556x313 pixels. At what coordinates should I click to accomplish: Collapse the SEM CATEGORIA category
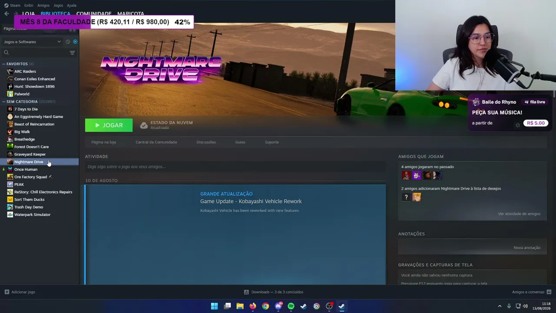4,102
